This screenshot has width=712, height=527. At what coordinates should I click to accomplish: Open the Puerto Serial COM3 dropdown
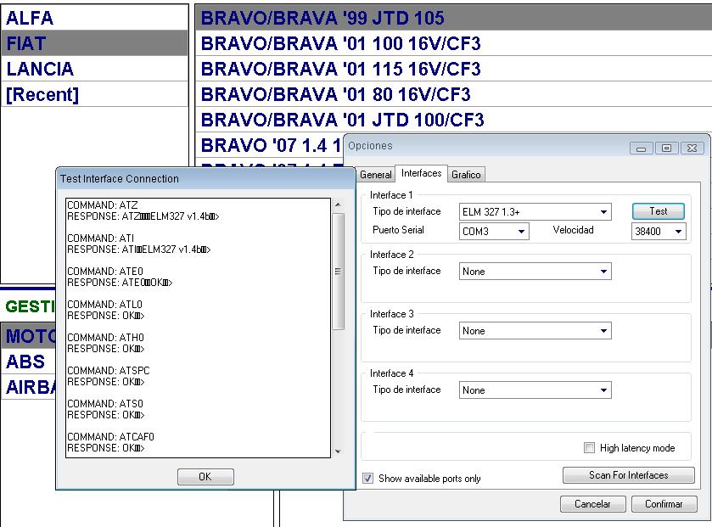(494, 232)
